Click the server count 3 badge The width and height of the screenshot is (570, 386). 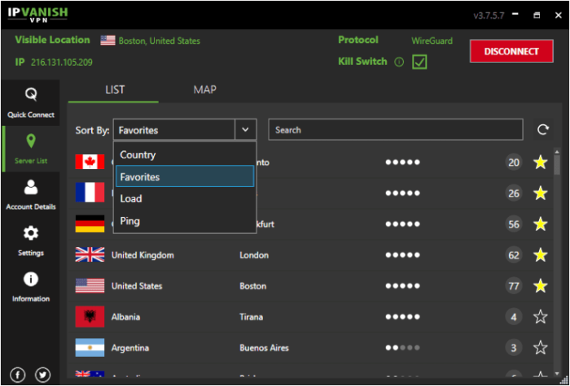tap(514, 348)
